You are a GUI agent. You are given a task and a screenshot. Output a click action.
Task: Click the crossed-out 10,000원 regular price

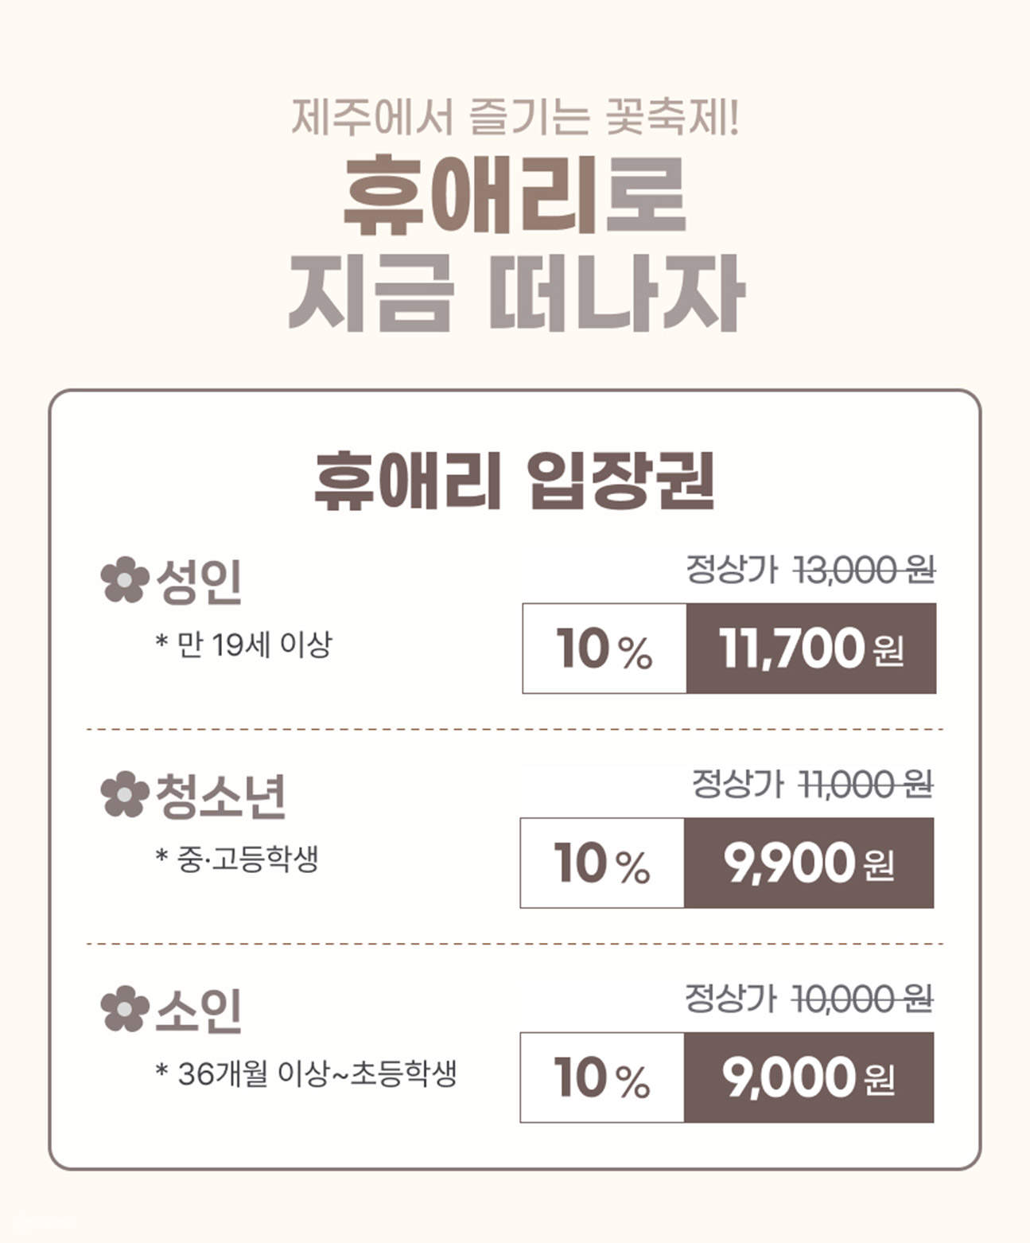coord(862,999)
